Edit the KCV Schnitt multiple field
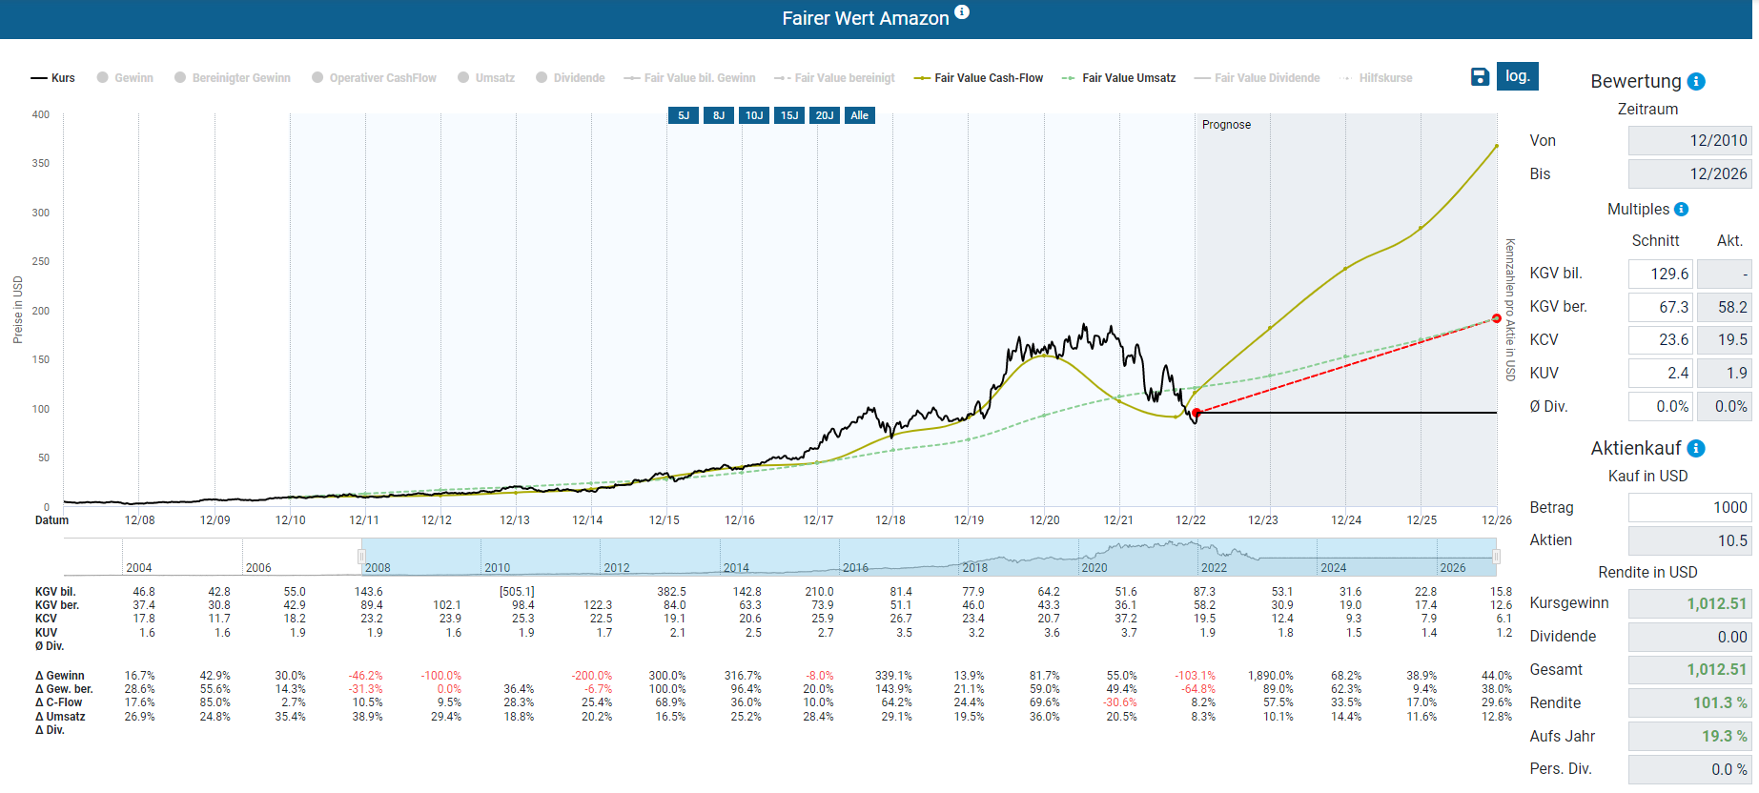This screenshot has width=1759, height=793. tap(1660, 340)
